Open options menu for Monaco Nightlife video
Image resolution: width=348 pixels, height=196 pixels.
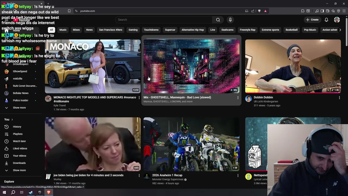(139, 97)
